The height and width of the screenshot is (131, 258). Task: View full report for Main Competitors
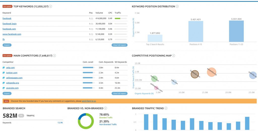click(x=119, y=93)
